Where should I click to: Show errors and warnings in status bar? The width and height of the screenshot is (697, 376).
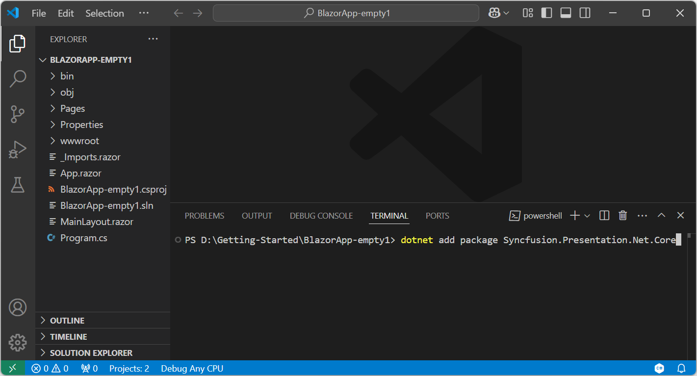point(50,368)
